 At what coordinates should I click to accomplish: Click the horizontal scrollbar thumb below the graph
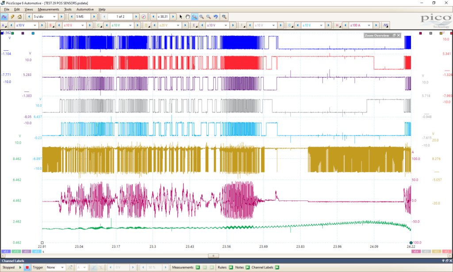[x=213, y=256]
